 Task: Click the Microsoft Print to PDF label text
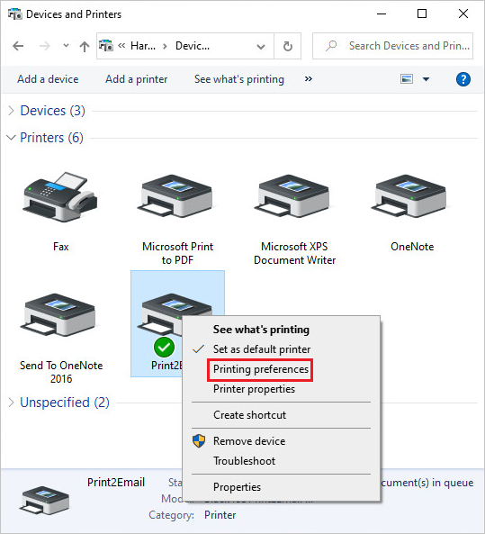[177, 253]
